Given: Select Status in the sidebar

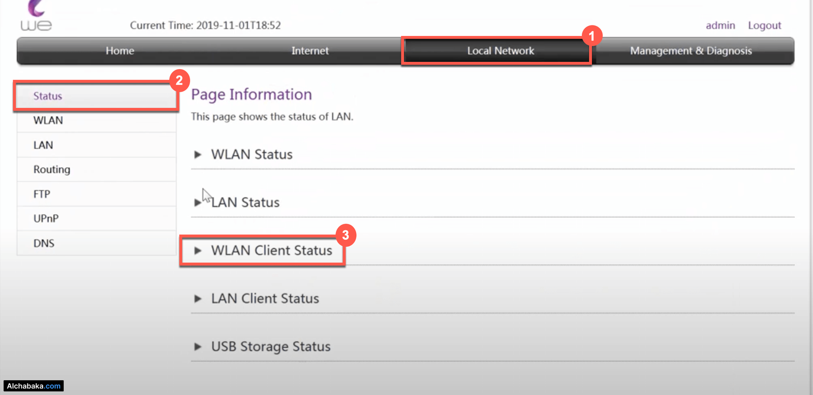Looking at the screenshot, I should pyautogui.click(x=48, y=96).
